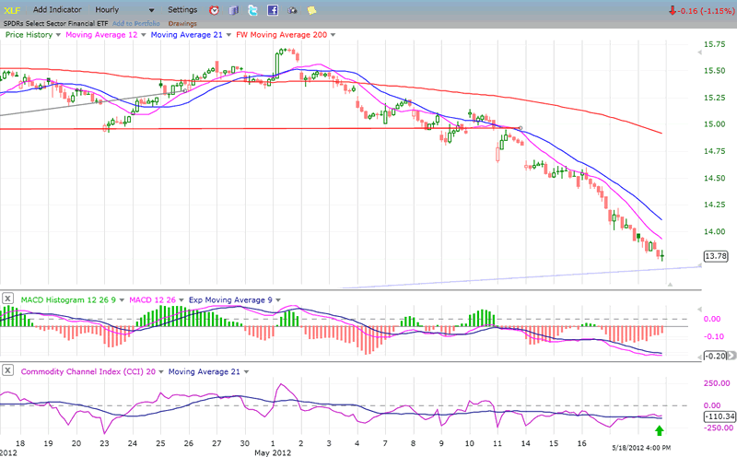The width and height of the screenshot is (737, 457).
Task: Close the MACD Histogram panel
Action: [8, 299]
